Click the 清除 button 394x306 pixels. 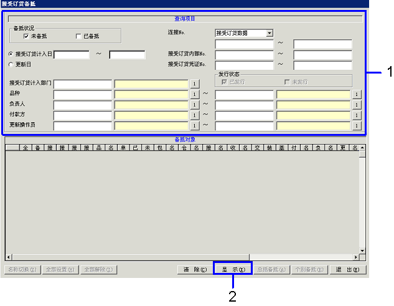[194, 270]
